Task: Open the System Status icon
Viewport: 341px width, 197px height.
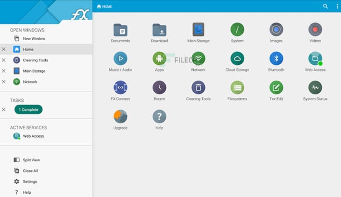Action: pyautogui.click(x=315, y=88)
